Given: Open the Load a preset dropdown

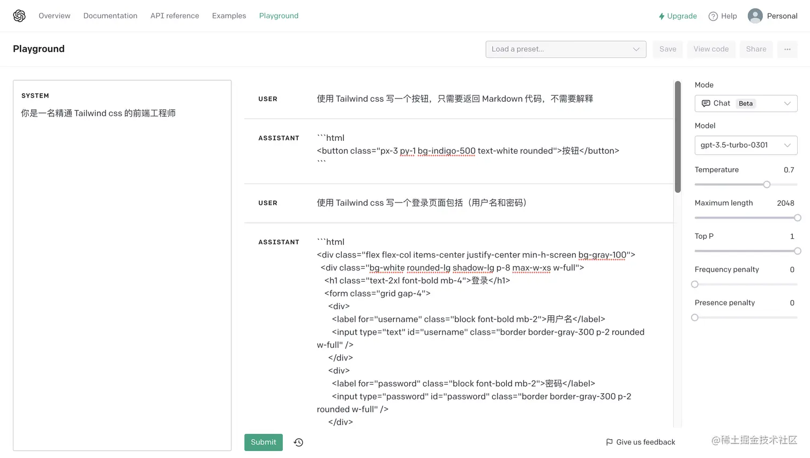Looking at the screenshot, I should 566,49.
